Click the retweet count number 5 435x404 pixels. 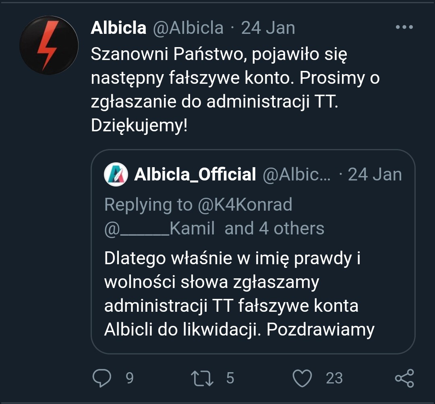230,378
